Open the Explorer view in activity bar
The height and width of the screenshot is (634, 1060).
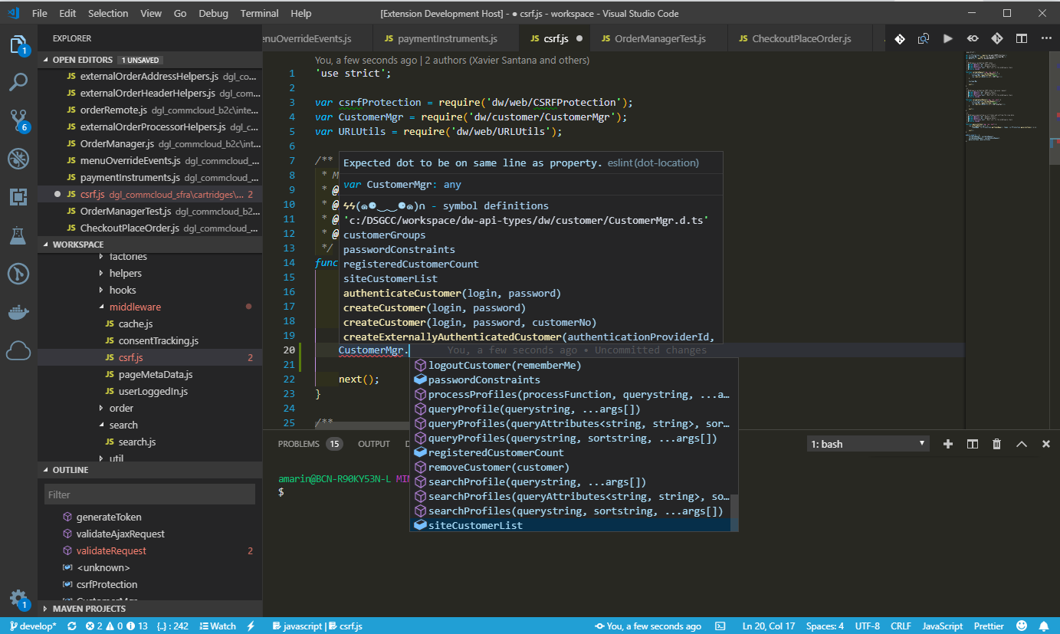(x=18, y=45)
